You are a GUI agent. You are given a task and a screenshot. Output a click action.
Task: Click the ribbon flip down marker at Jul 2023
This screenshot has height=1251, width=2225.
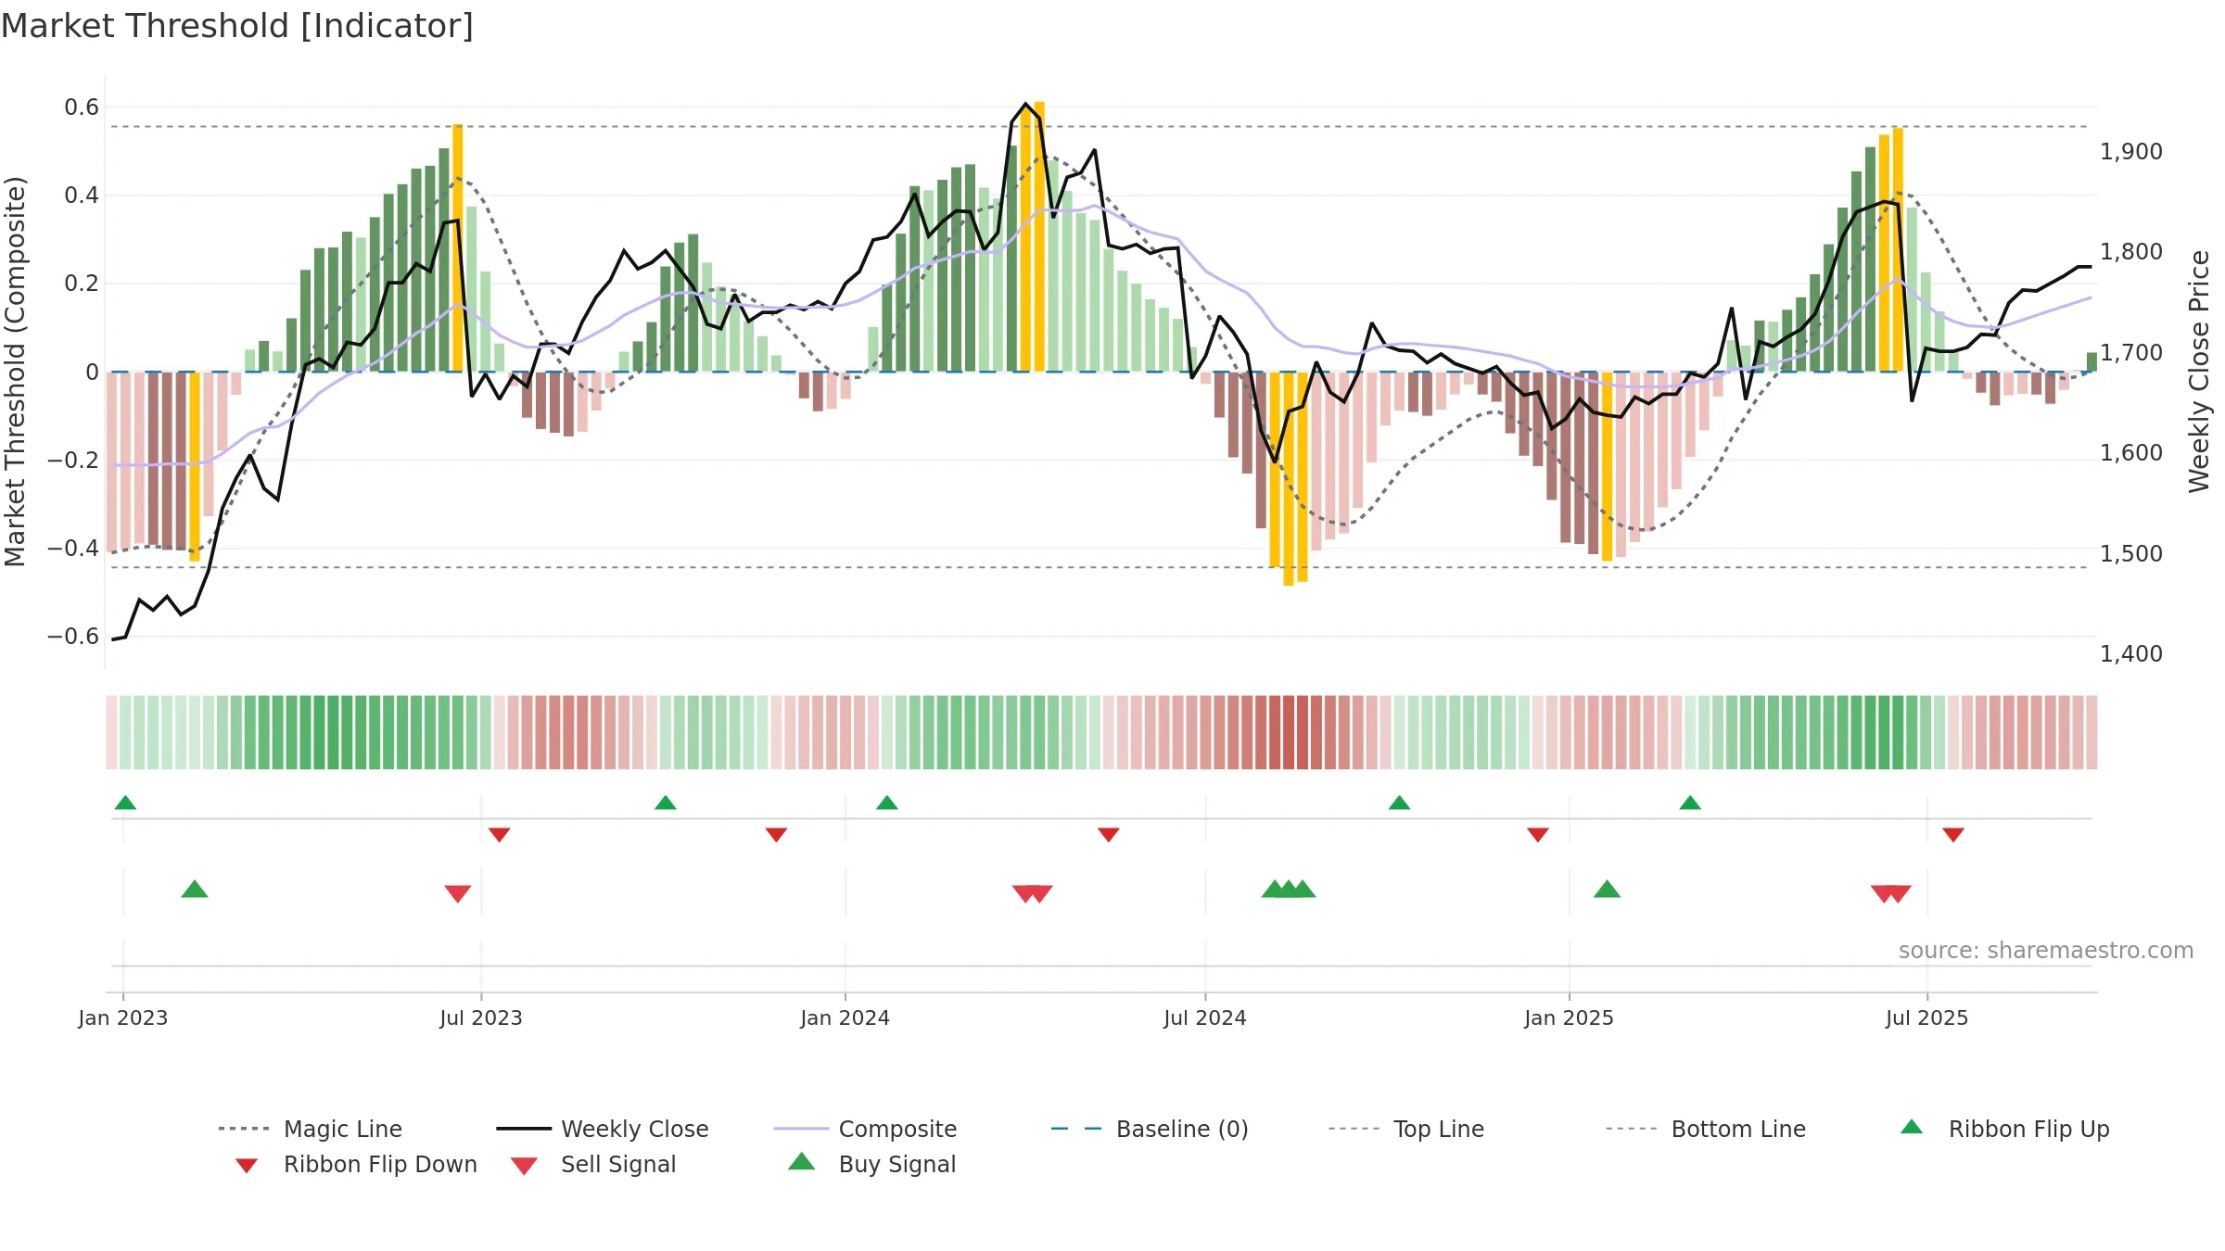click(499, 835)
